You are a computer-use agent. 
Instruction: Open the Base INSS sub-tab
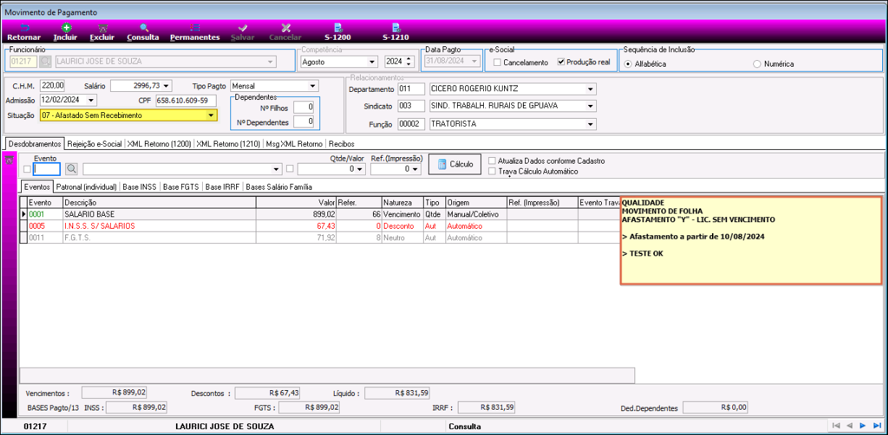(139, 187)
